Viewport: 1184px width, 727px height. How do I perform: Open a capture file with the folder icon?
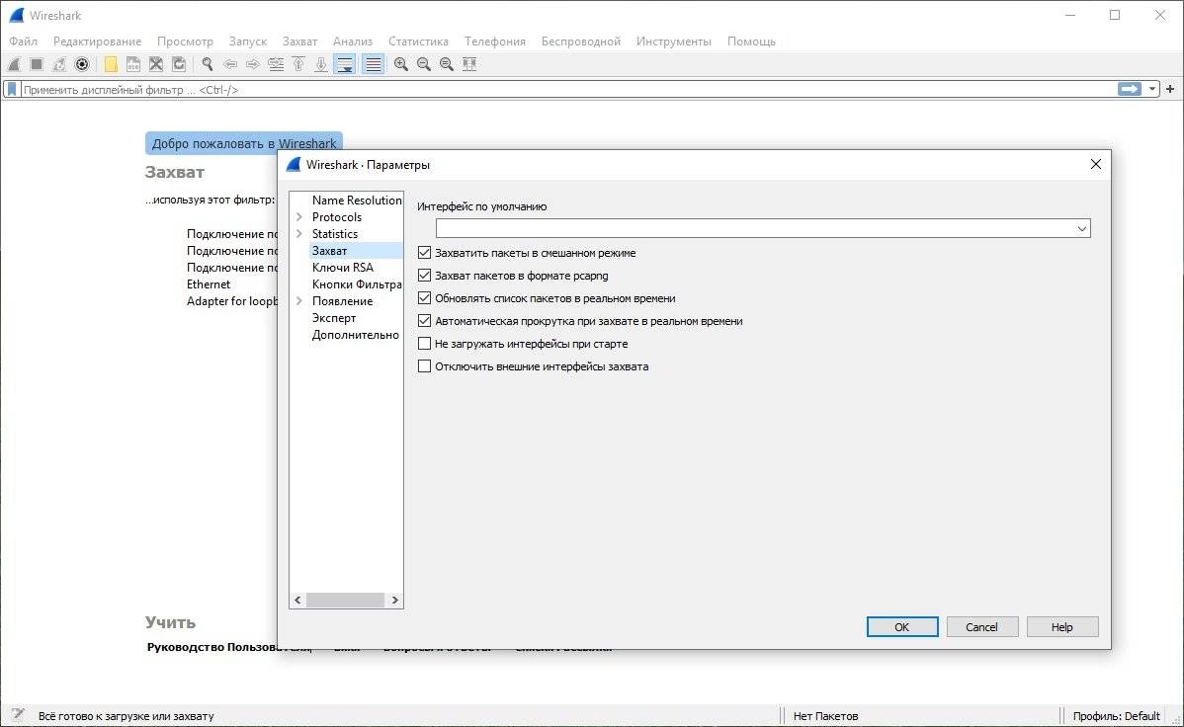point(111,64)
